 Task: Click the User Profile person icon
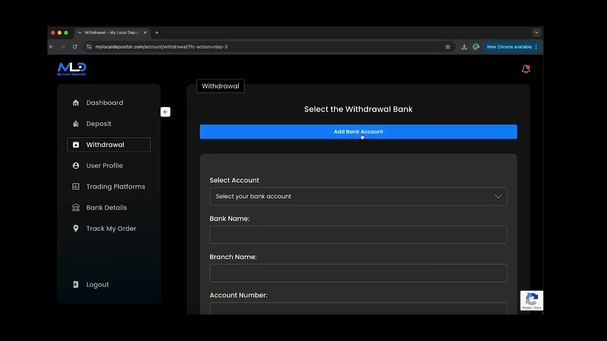(76, 166)
